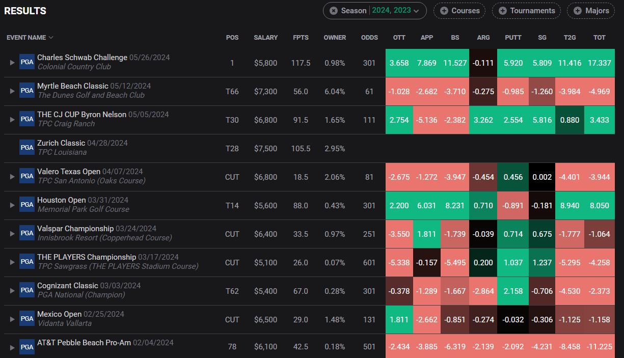The width and height of the screenshot is (624, 358).
Task: Expand the Charles Schwab Challenge row
Action: tap(13, 62)
